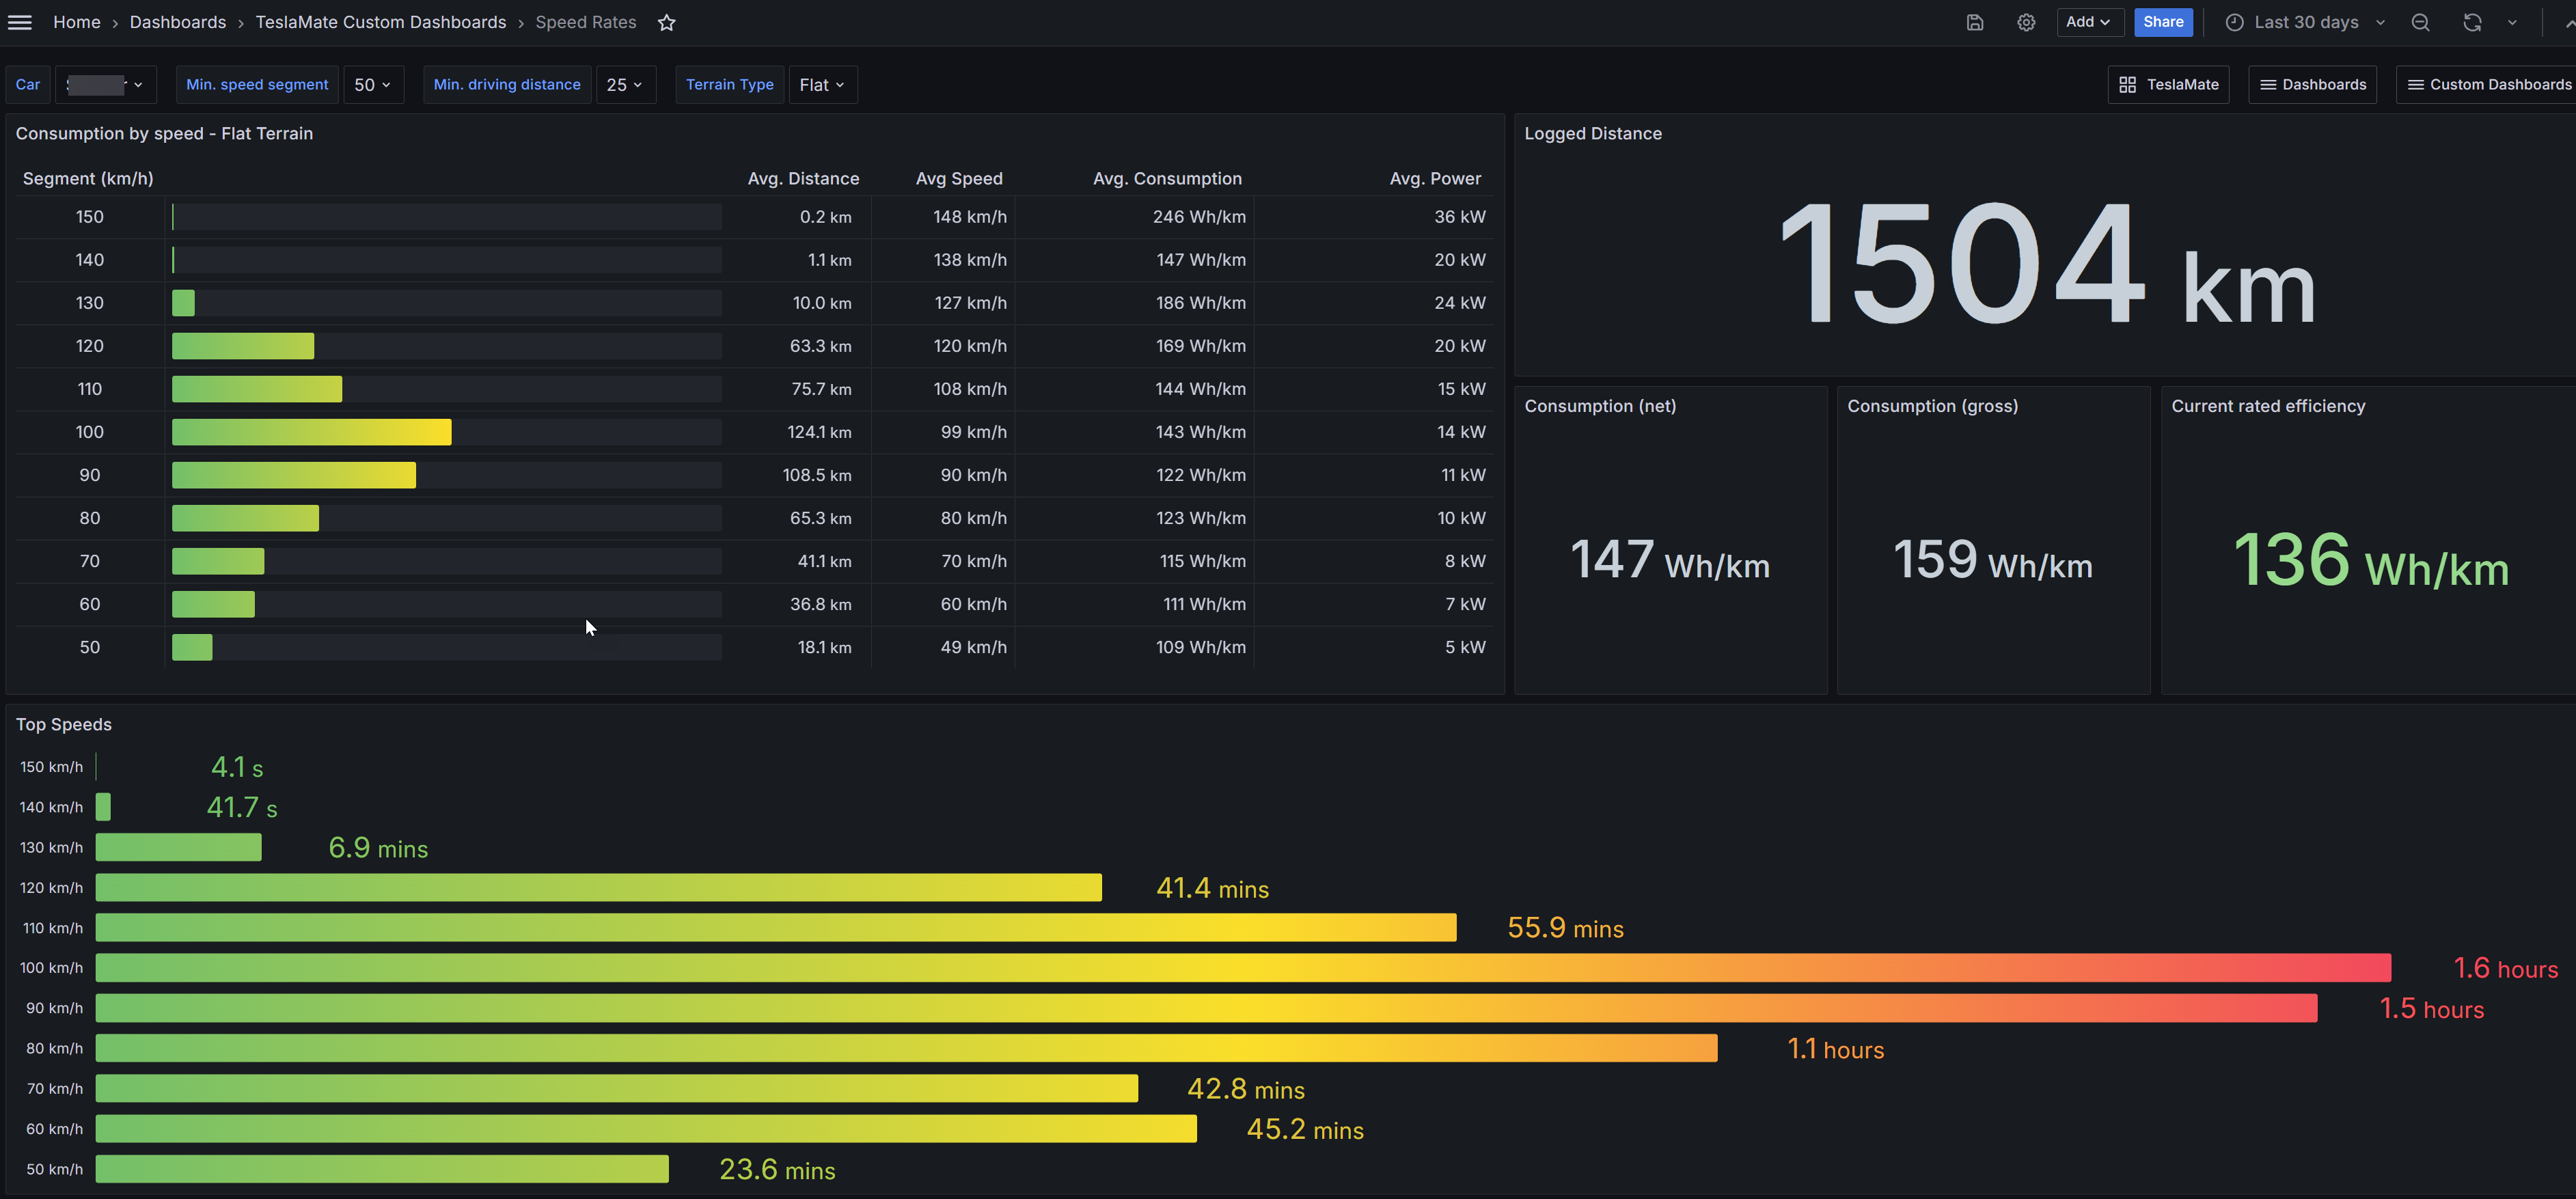Click the 100 km/h segment gauge bar

[311, 432]
